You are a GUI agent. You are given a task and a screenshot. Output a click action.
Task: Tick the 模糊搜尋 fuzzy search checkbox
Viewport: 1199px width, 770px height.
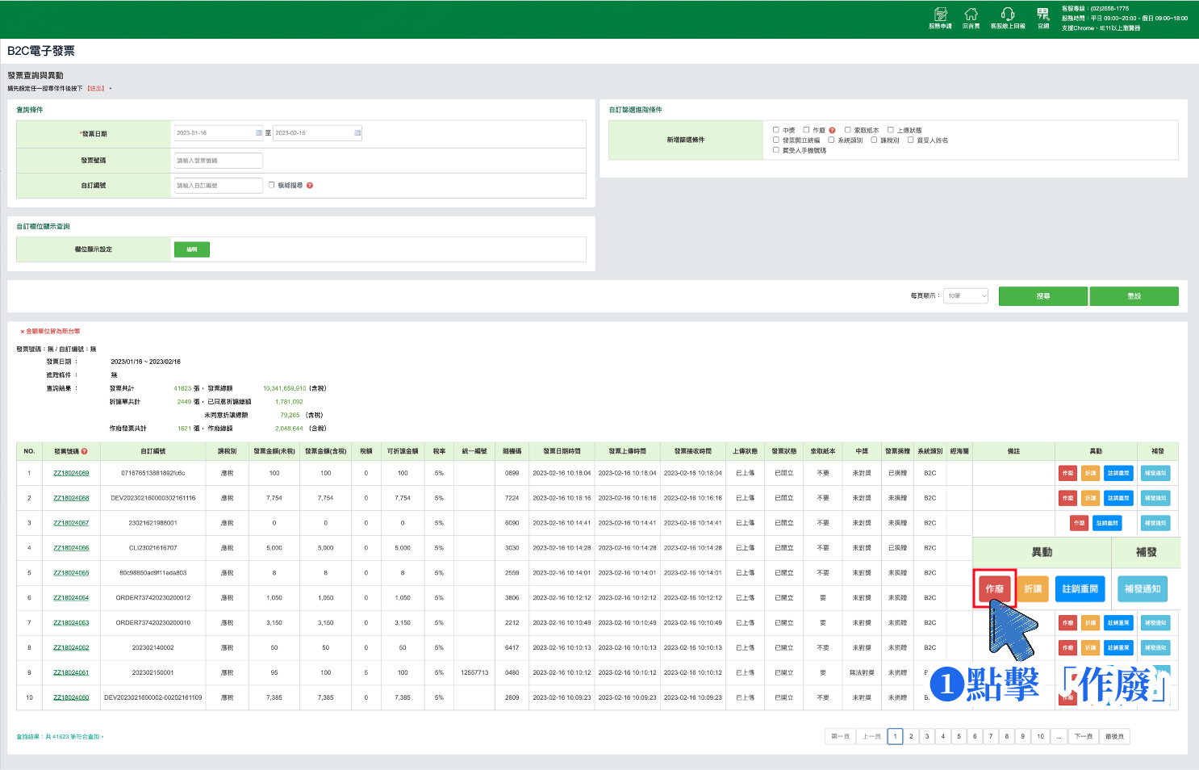point(272,185)
